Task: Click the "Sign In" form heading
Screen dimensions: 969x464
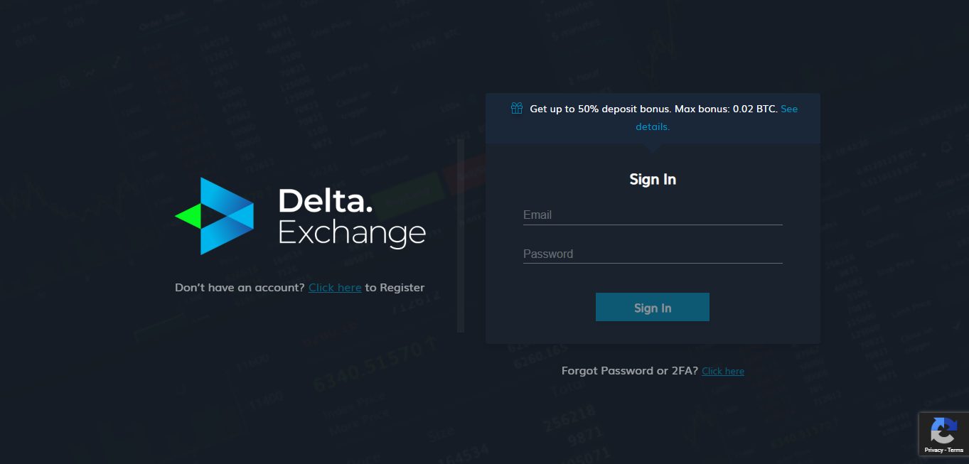Action: tap(652, 179)
